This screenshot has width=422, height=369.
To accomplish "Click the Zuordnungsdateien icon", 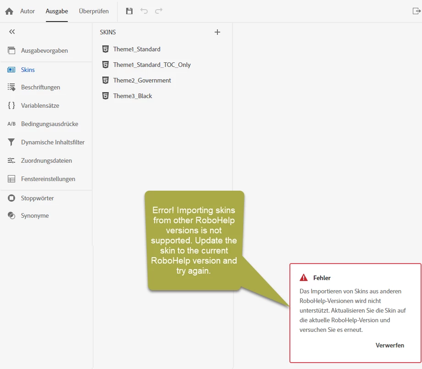I will (x=11, y=160).
